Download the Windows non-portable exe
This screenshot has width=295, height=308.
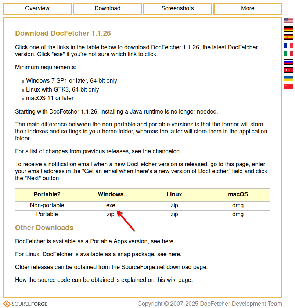111,205
